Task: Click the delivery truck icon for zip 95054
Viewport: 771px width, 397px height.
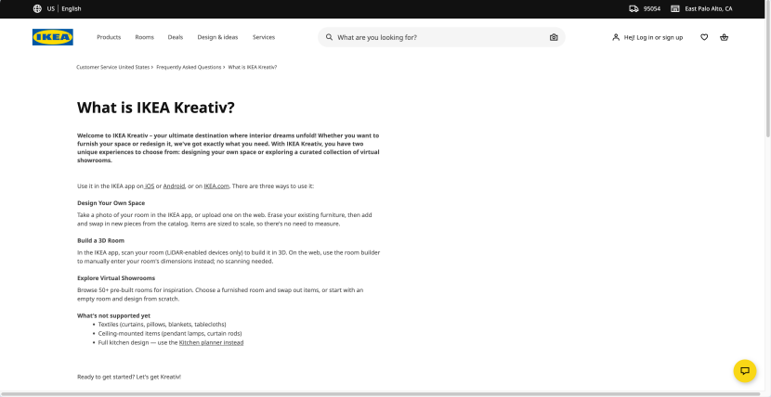Action: point(634,9)
